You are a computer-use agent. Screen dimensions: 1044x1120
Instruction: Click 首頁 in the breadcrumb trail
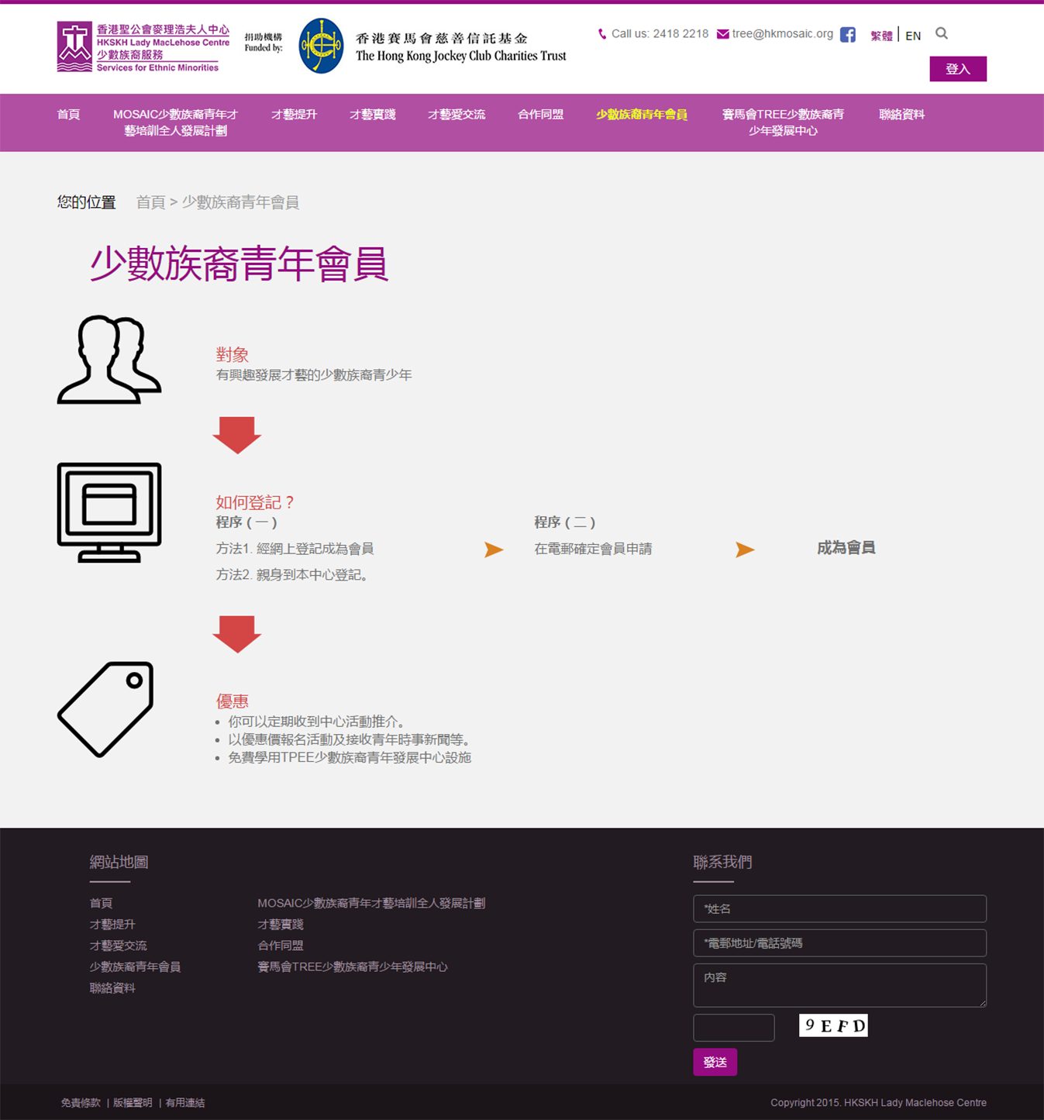click(150, 202)
